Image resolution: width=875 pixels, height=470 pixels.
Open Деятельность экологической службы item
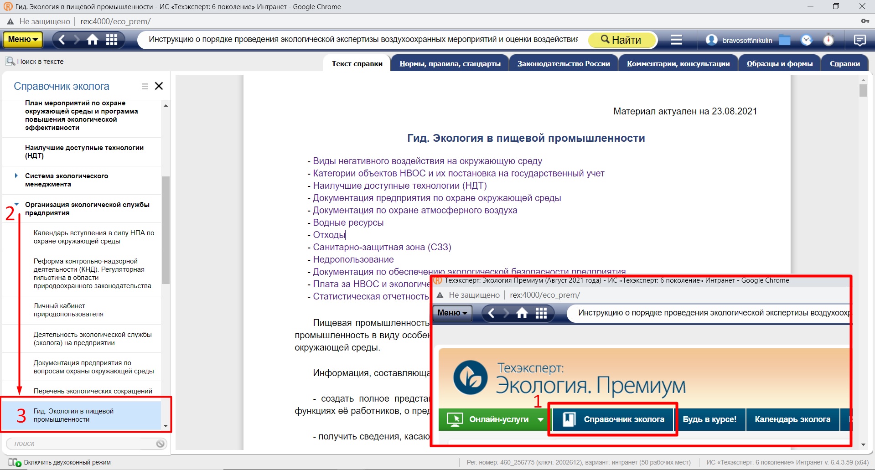pos(82,339)
